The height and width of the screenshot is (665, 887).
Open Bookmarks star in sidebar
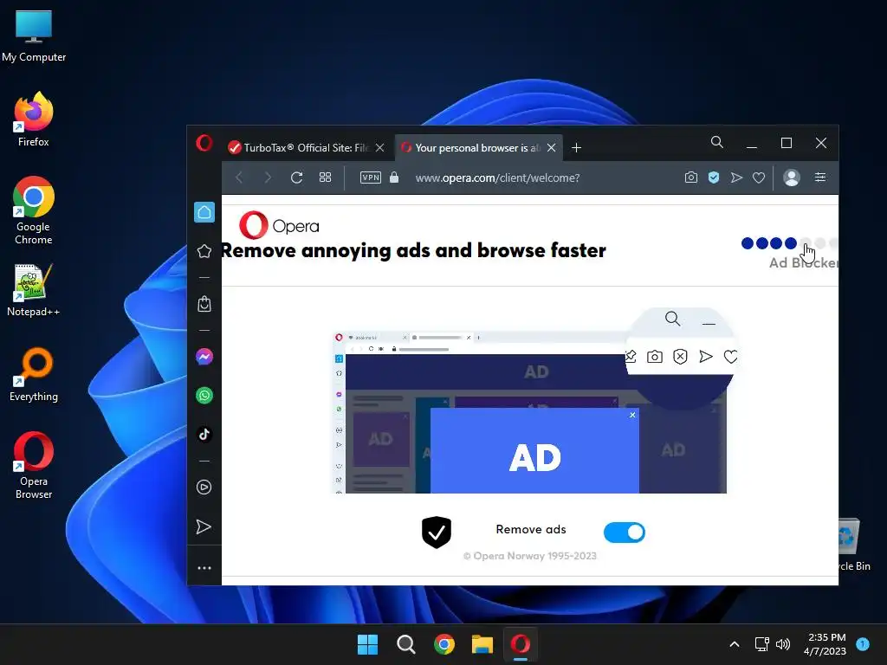(204, 251)
